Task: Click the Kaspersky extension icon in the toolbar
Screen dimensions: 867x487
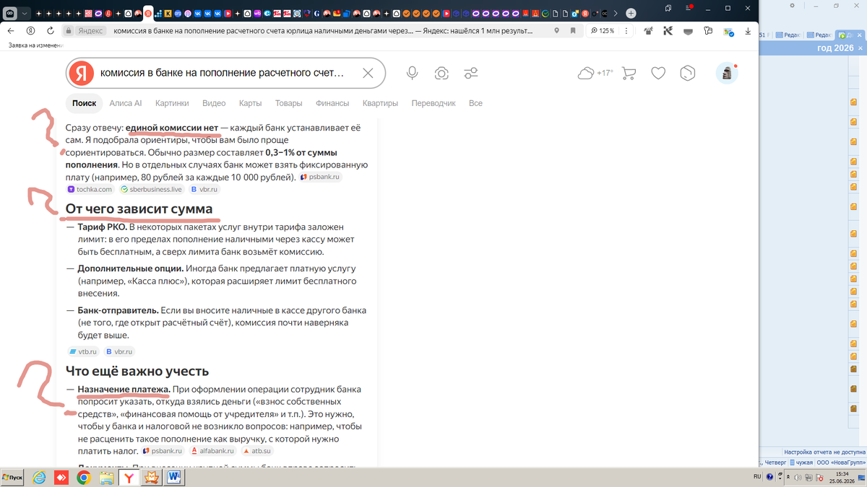Action: 668,31
